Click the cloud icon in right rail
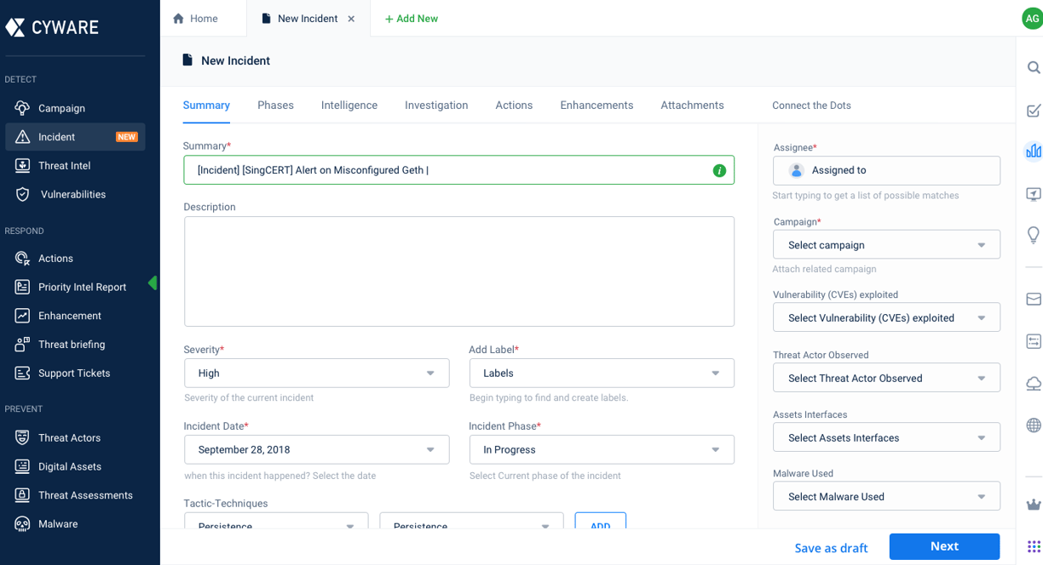Viewport: 1043px width, 565px height. [1034, 385]
